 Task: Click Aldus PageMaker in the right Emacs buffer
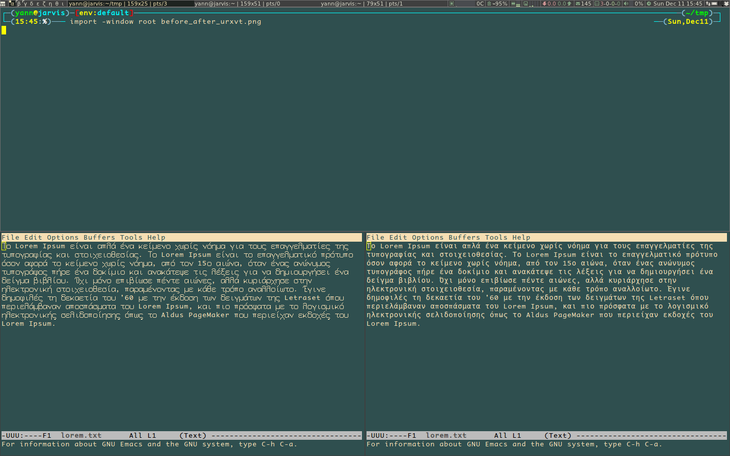[x=560, y=315]
